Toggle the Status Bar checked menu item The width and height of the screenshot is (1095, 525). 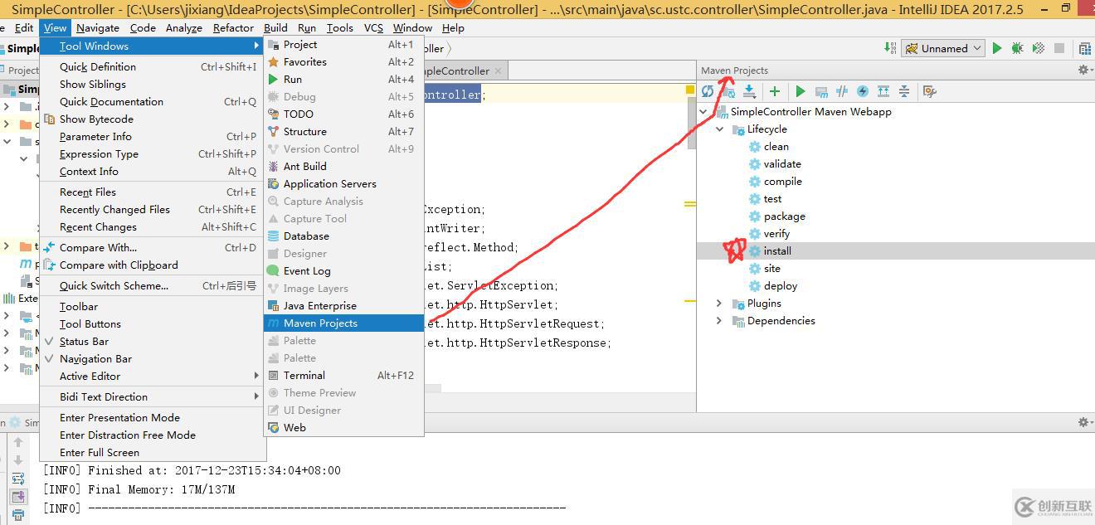click(x=84, y=342)
